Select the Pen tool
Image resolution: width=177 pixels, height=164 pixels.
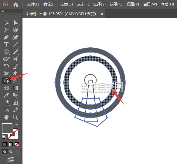pos(6,37)
